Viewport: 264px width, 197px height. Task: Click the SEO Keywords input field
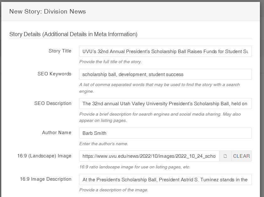point(165,74)
